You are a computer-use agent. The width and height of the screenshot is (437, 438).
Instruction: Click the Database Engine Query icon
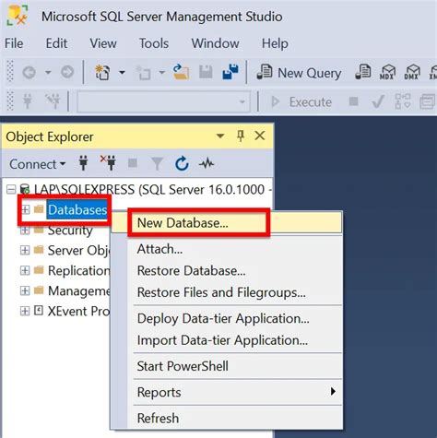363,72
